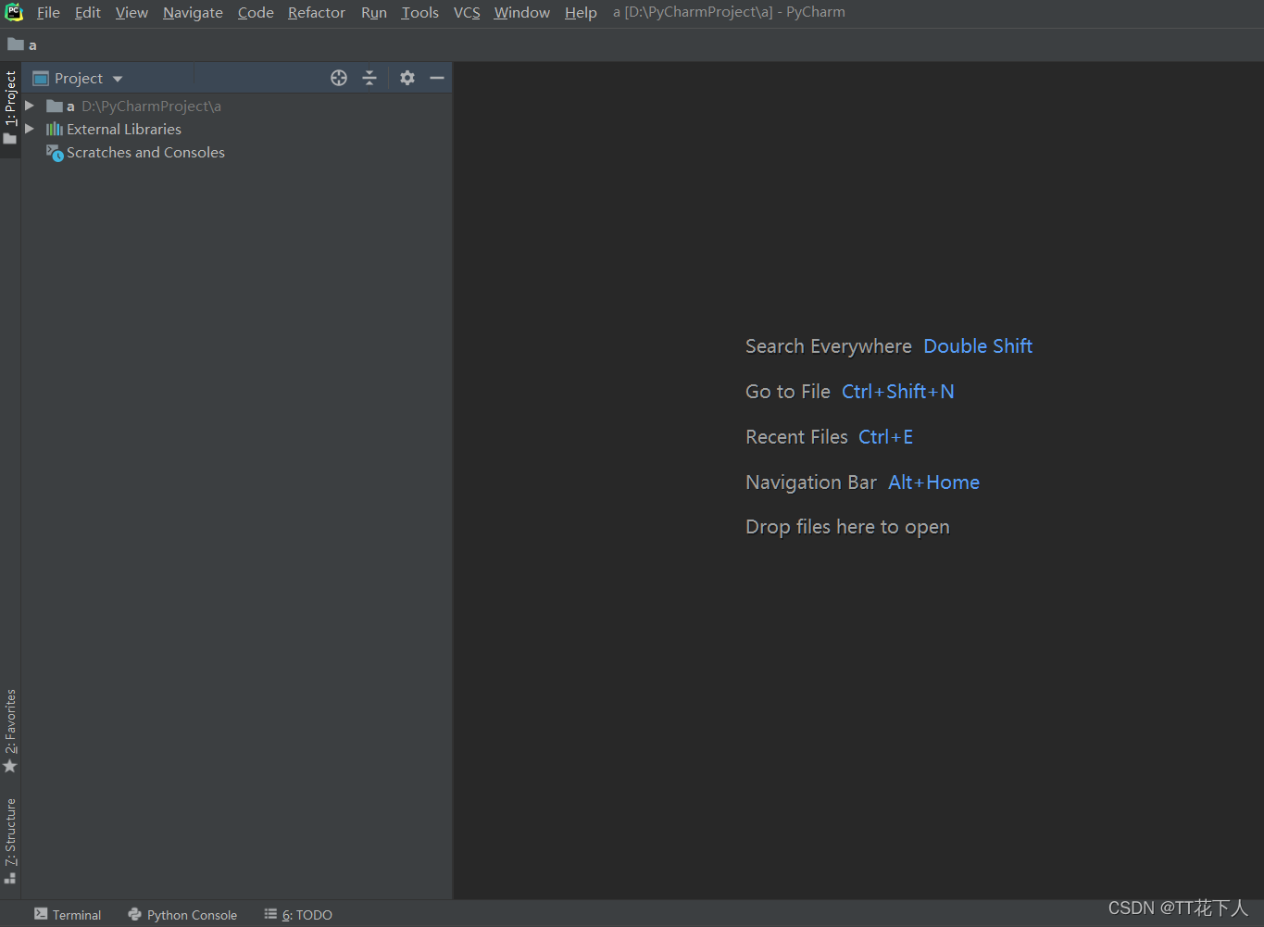Open the File menu
This screenshot has width=1264, height=927.
click(x=48, y=12)
